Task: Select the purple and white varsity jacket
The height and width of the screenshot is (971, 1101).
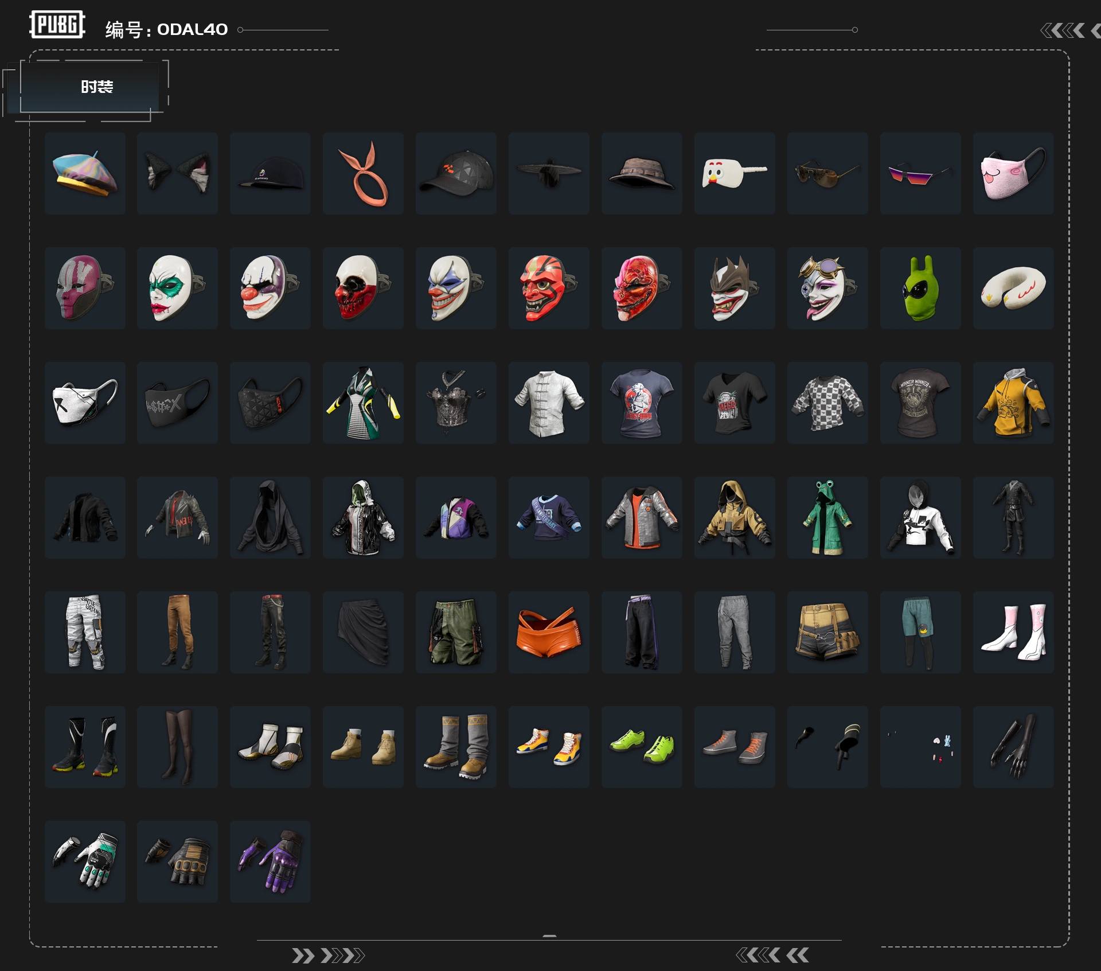Action: pyautogui.click(x=456, y=517)
